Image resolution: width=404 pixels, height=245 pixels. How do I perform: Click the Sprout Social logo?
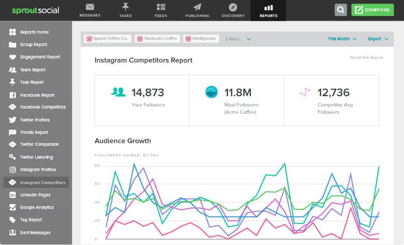(36, 10)
